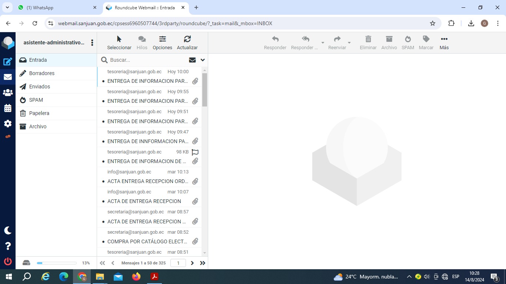Click the Actualizar refresh icon
This screenshot has width=506, height=284.
click(187, 43)
